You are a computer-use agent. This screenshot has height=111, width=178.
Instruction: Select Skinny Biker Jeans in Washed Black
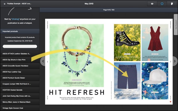[20, 102]
